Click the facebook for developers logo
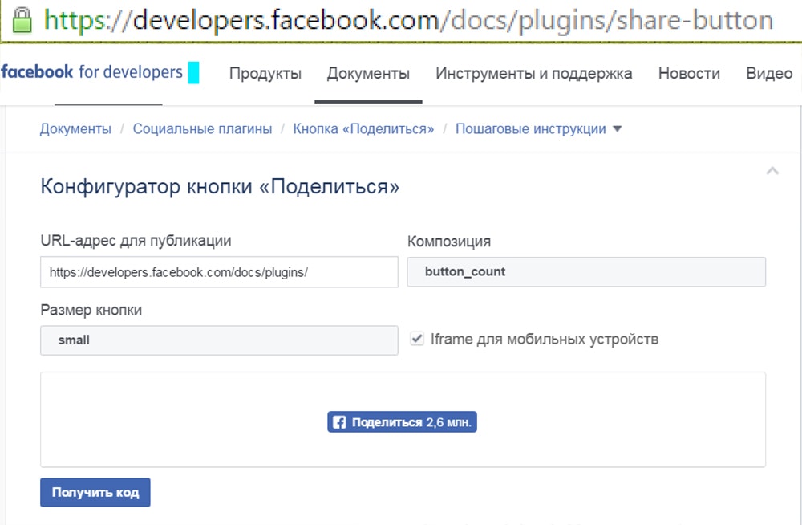 pyautogui.click(x=91, y=72)
